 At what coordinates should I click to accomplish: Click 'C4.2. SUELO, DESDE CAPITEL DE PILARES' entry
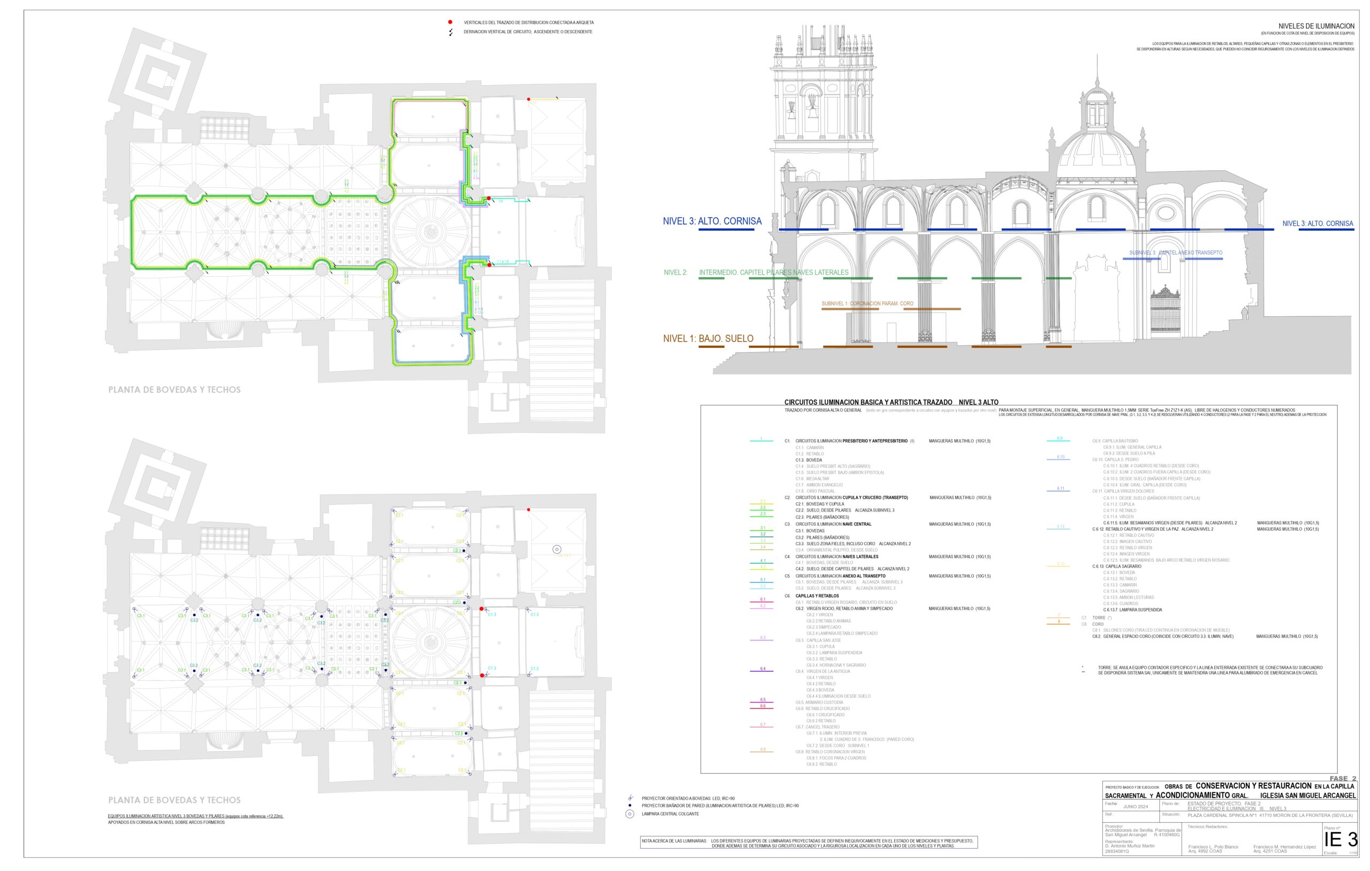[x=834, y=569]
